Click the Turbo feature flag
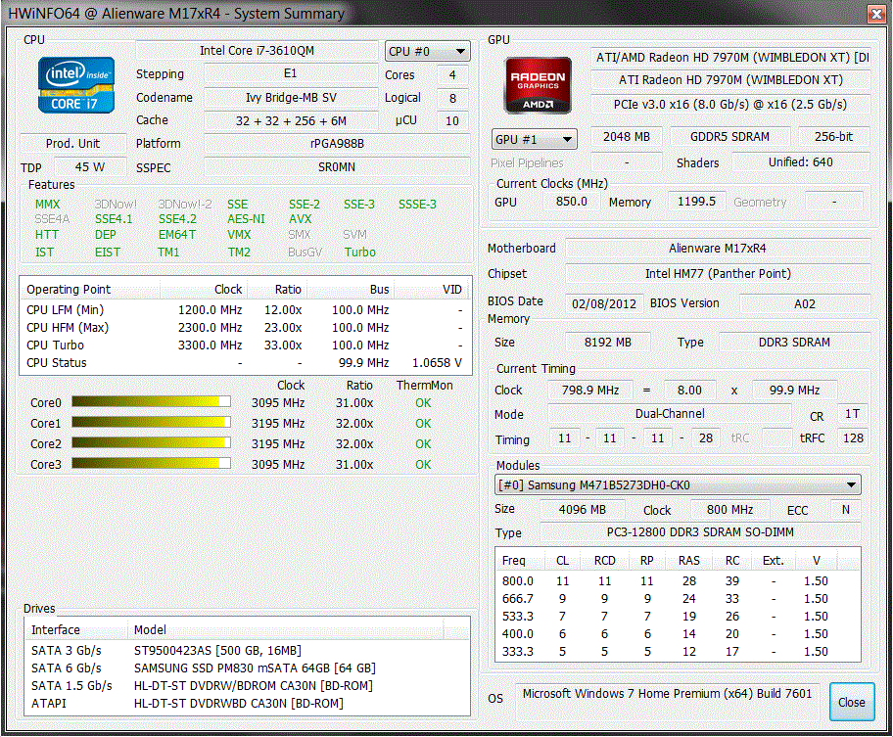893x737 pixels. click(x=360, y=253)
